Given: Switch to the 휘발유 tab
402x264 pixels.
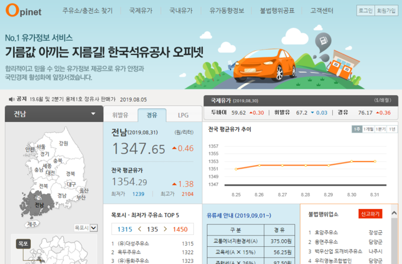Looking at the screenshot, I should pyautogui.click(x=120, y=115).
